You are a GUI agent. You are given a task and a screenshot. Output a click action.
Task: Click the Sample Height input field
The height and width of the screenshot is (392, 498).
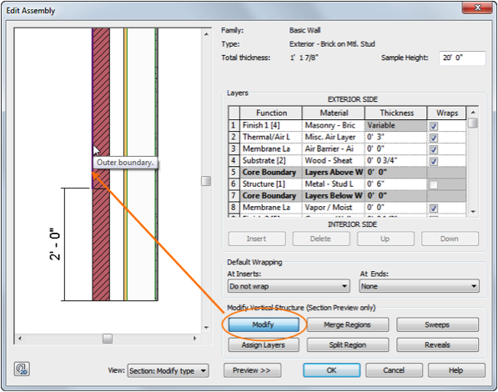pyautogui.click(x=462, y=58)
